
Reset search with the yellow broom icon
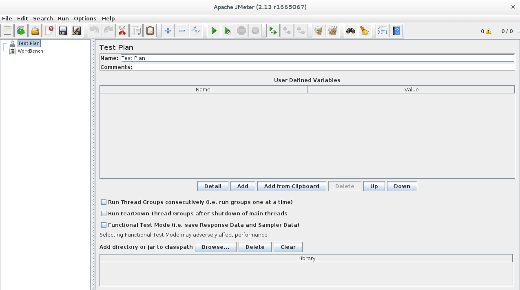364,31
